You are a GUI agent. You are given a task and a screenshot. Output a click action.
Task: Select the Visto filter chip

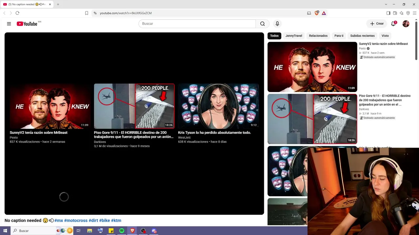click(385, 36)
